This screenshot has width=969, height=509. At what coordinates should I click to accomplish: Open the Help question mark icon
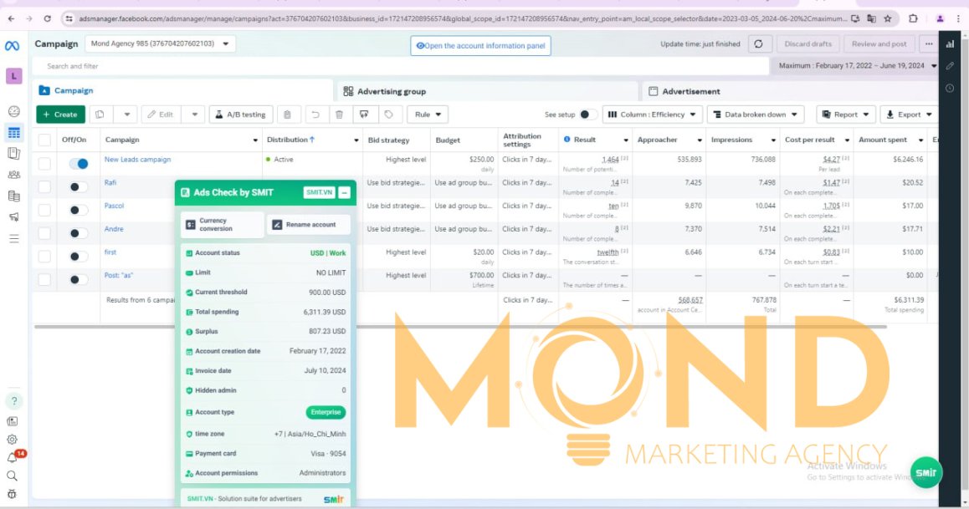(x=13, y=401)
